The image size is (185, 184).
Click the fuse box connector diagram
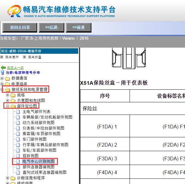click(x=129, y=58)
